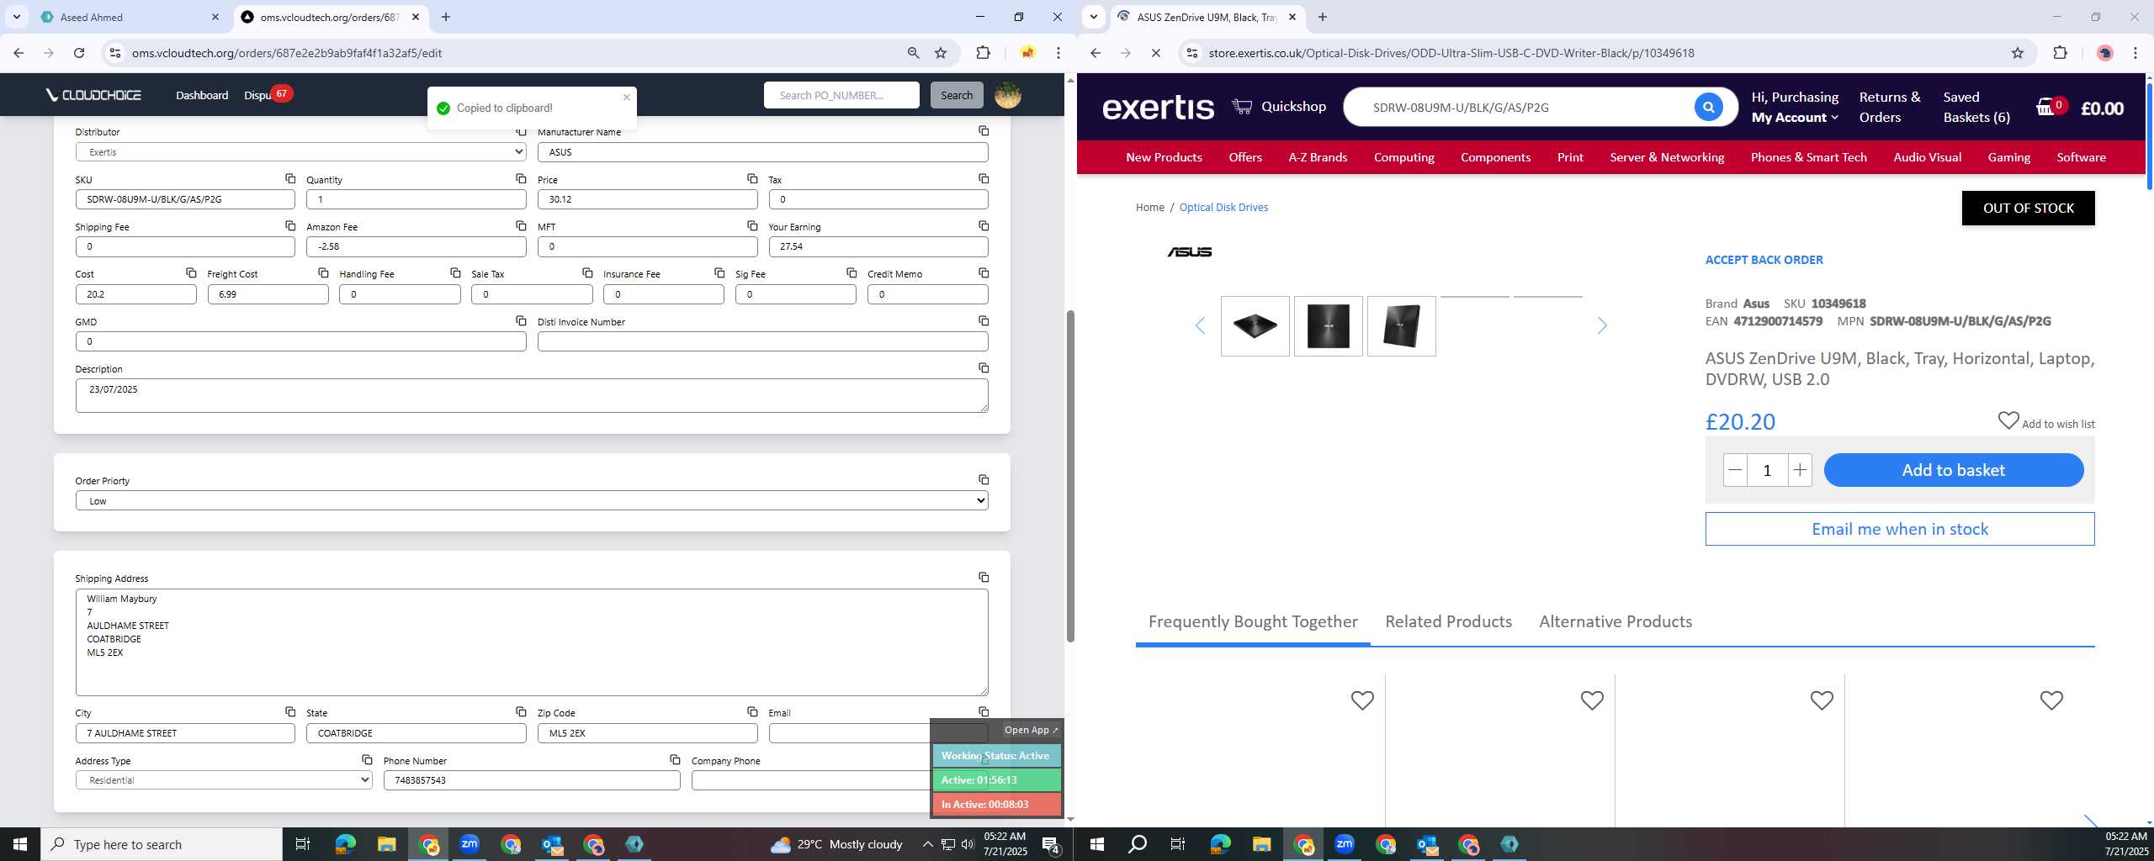Copy the Cost field value
This screenshot has width=2154, height=861.
(191, 272)
